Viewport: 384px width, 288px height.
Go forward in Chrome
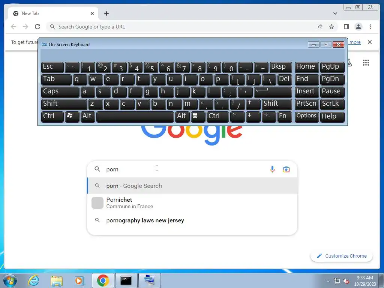(x=25, y=27)
